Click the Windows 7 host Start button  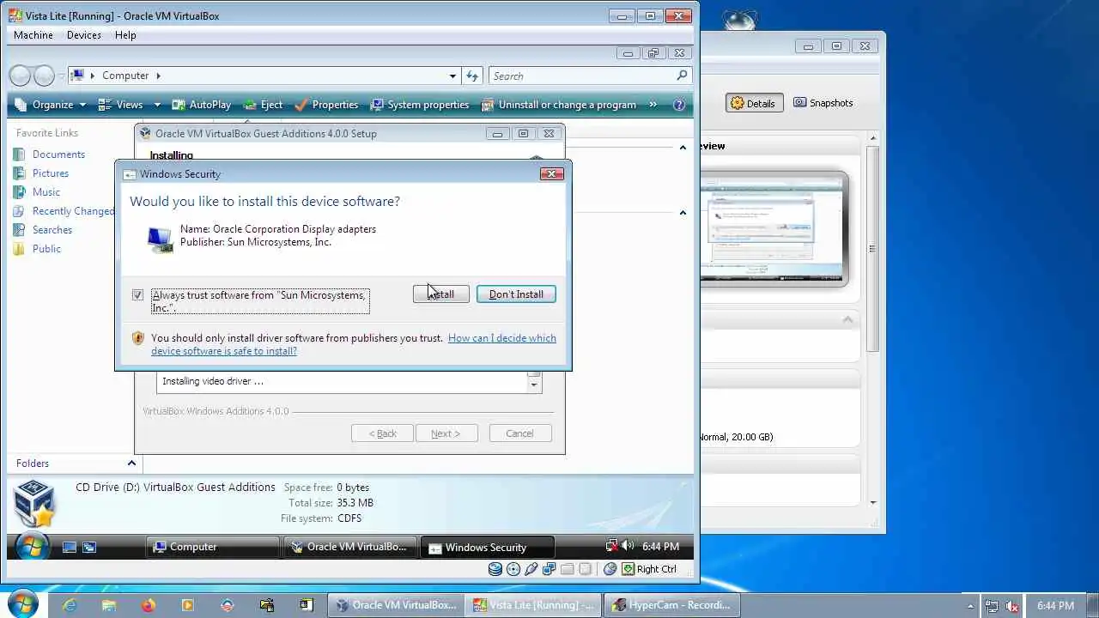pyautogui.click(x=21, y=604)
